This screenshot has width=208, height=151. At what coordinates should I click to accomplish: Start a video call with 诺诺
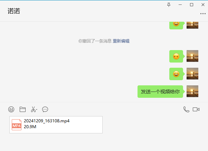[x=196, y=110]
